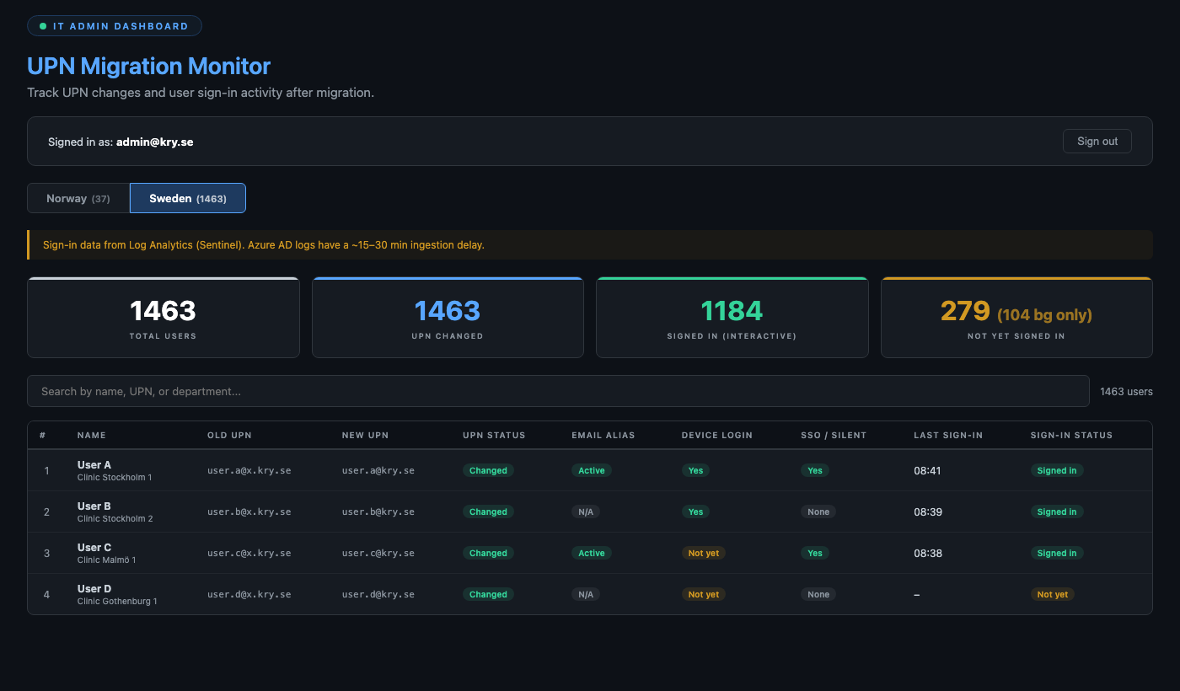Screen dimensions: 1180x691
Task: Click User C's Signed in status badge
Action: tap(1057, 553)
